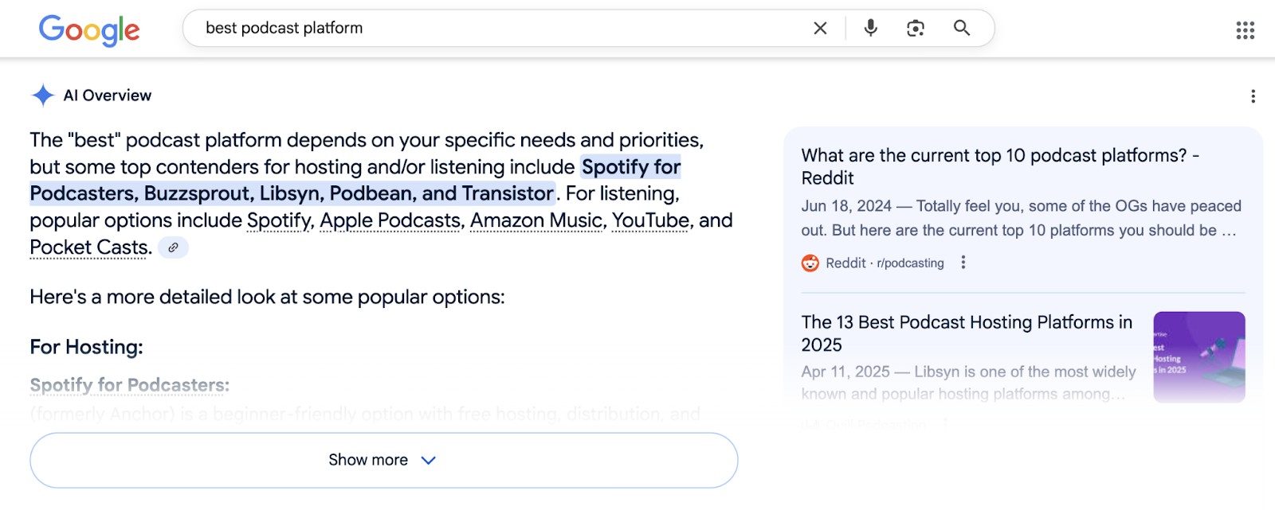Click the Show more chevron arrow

pyautogui.click(x=428, y=460)
